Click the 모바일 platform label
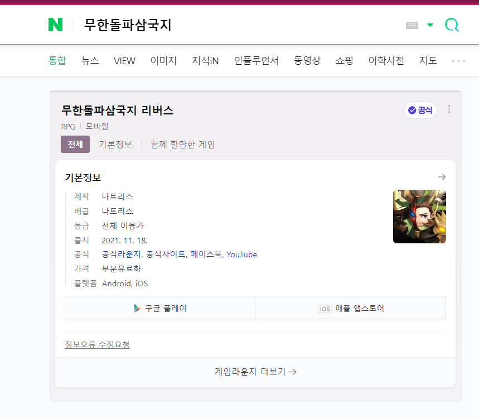This screenshot has width=479, height=418. pos(97,126)
